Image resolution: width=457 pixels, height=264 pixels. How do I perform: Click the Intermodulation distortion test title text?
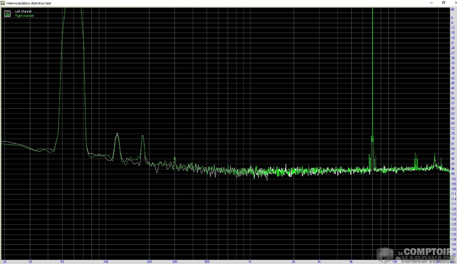click(x=29, y=3)
